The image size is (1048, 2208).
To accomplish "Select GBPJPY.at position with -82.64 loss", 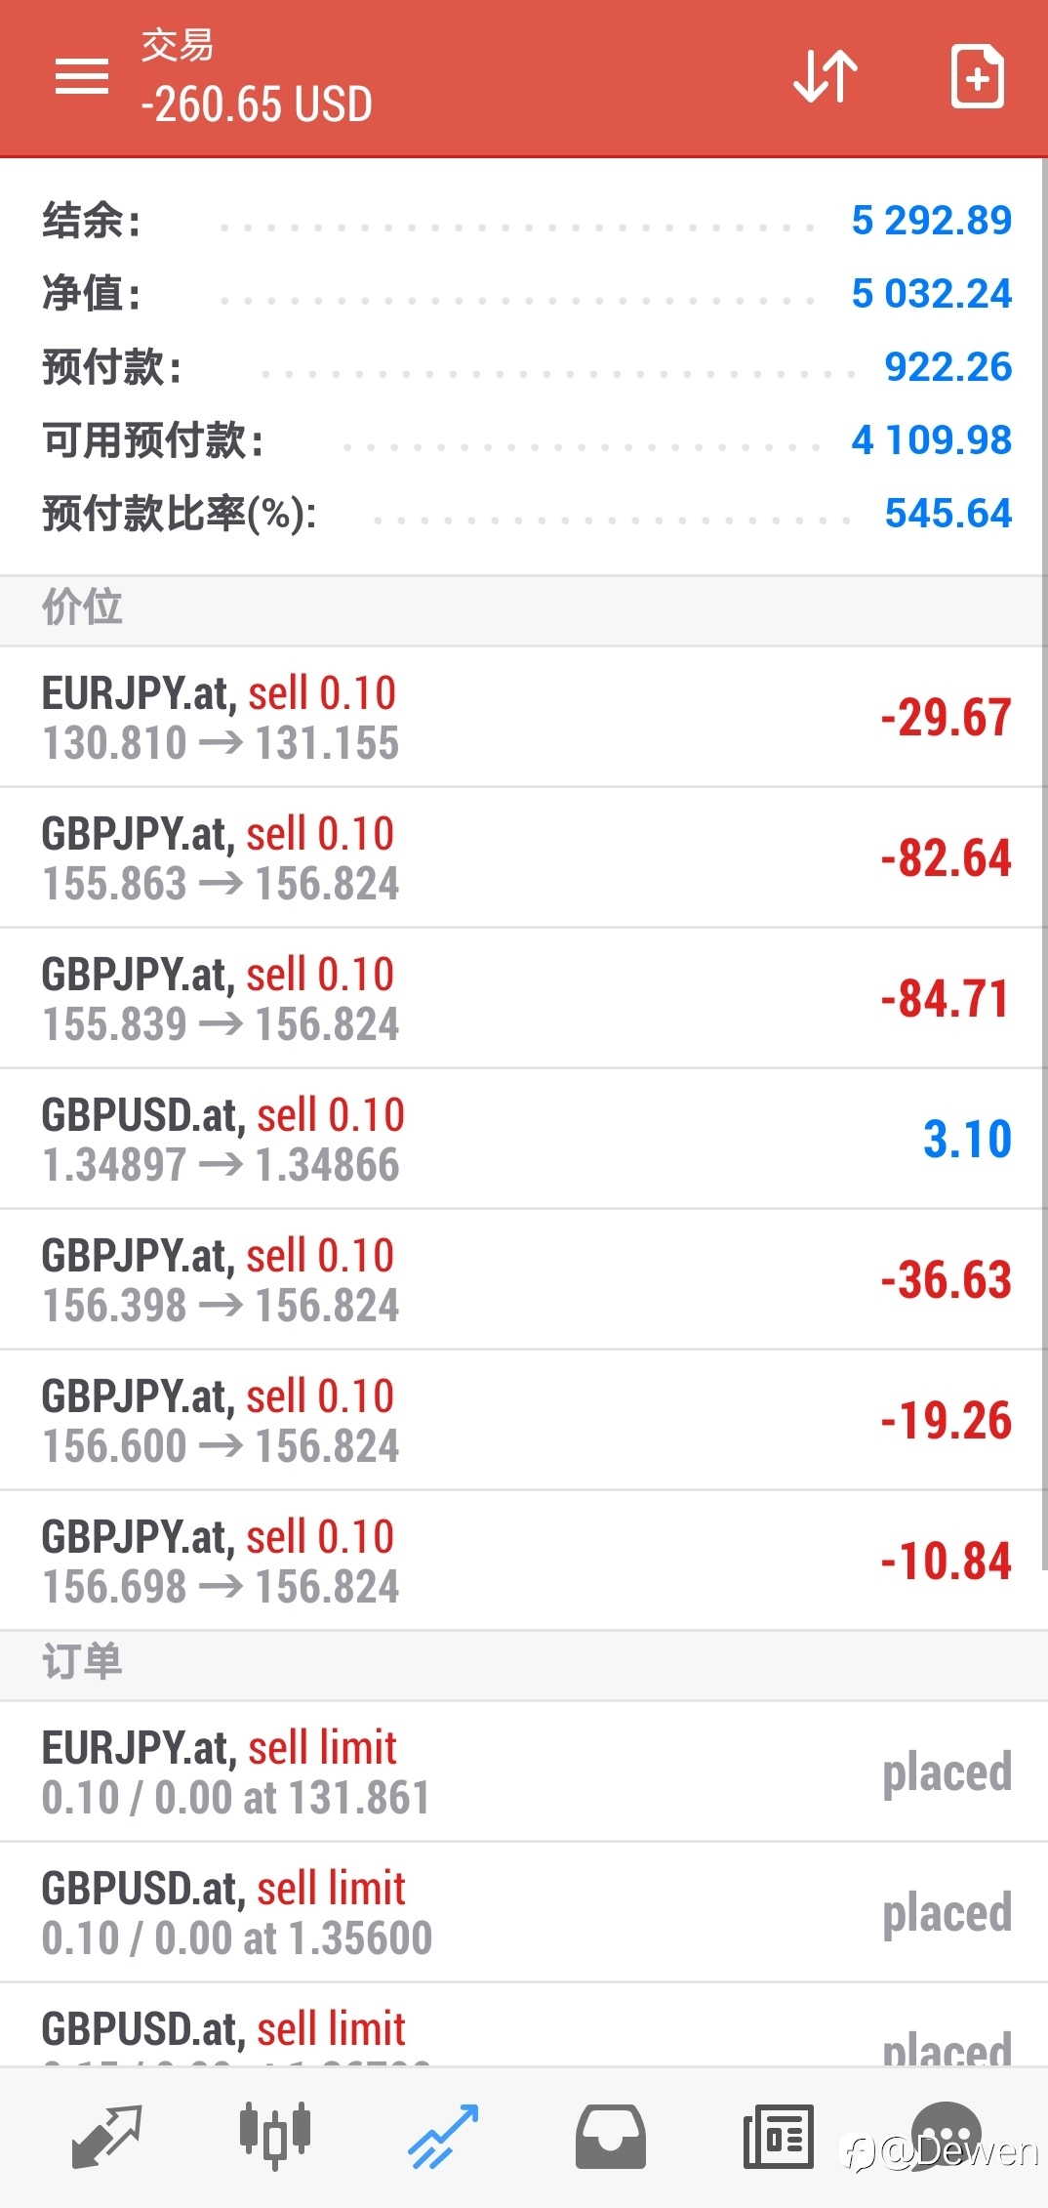I will [524, 857].
